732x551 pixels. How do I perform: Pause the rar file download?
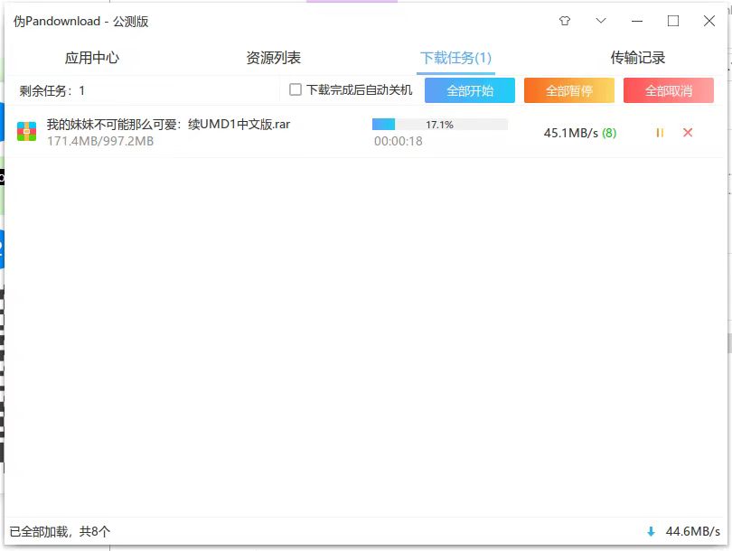tap(660, 133)
